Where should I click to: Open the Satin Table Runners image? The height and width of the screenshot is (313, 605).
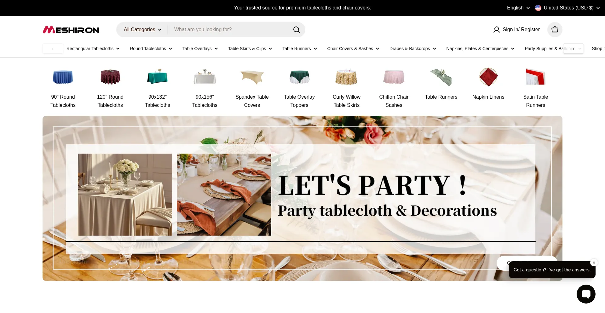tap(536, 77)
